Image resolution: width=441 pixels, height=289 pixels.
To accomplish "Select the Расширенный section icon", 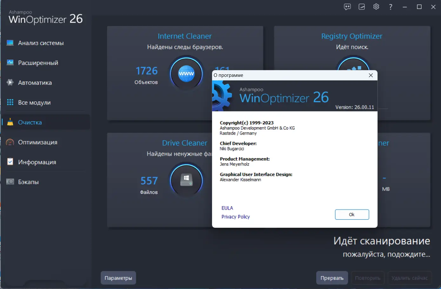I will [10, 63].
